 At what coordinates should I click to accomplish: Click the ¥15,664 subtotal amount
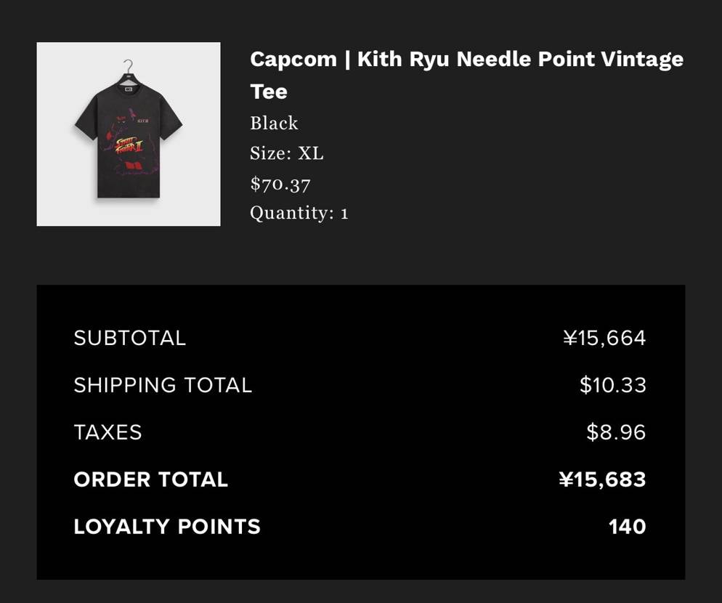[604, 338]
